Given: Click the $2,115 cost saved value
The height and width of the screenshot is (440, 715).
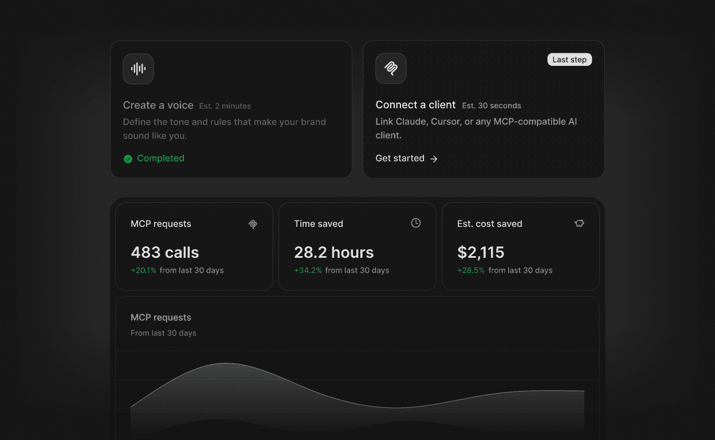Looking at the screenshot, I should (481, 252).
